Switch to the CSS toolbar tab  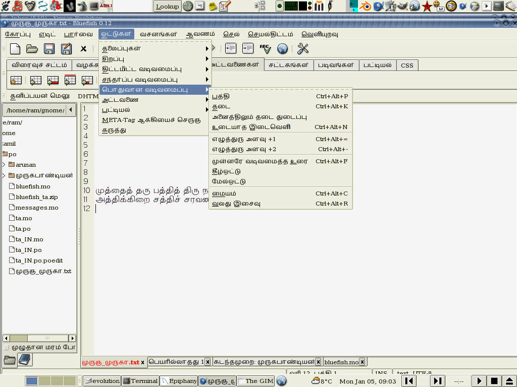[x=407, y=65]
